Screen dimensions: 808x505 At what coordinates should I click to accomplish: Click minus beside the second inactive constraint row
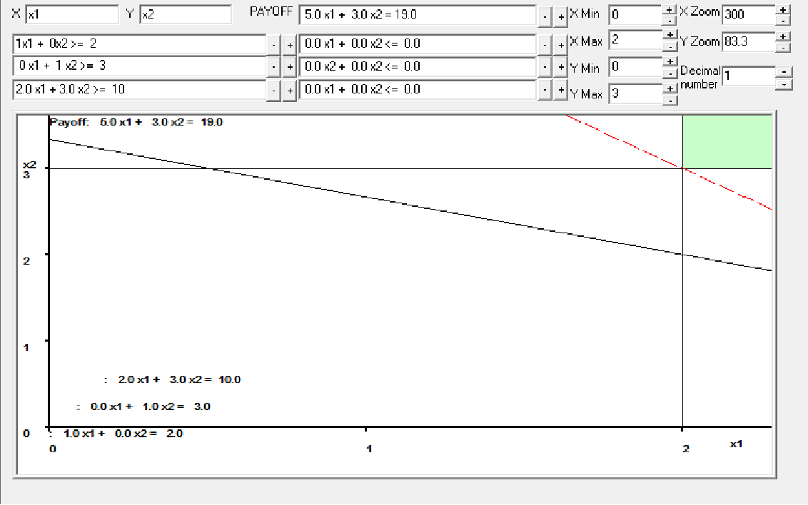pos(545,66)
